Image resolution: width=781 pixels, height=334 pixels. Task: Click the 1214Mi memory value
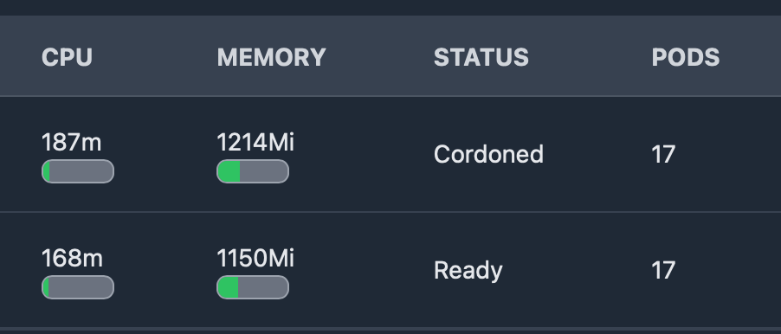pos(255,143)
